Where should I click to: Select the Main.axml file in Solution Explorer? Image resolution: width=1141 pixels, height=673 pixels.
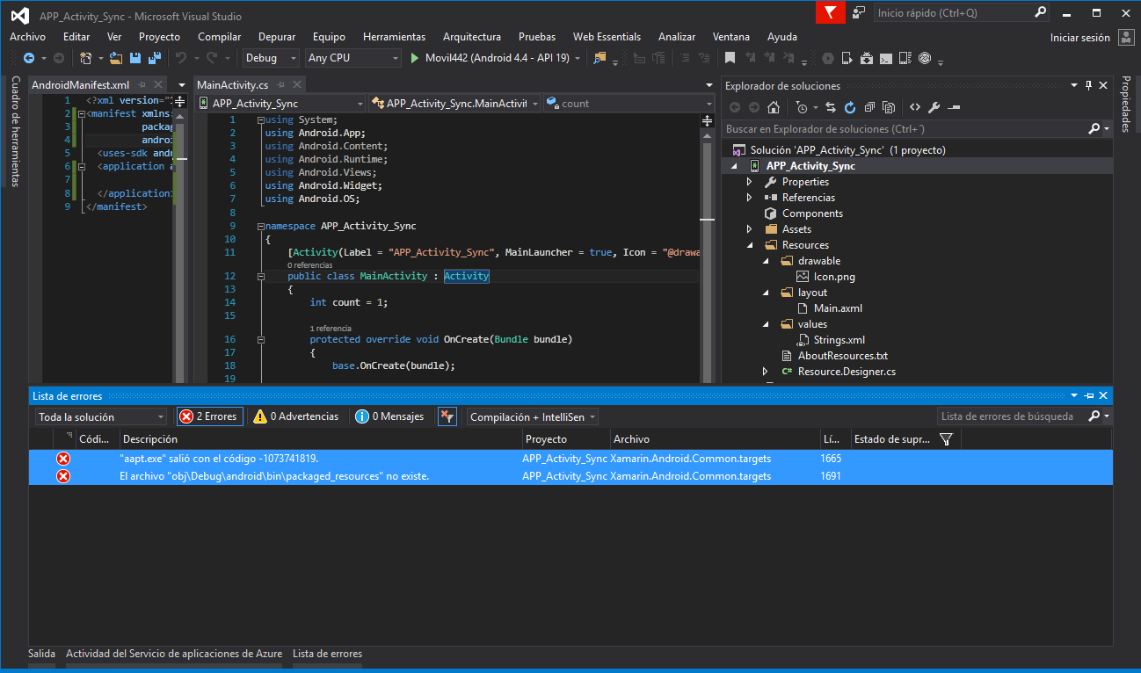(838, 308)
